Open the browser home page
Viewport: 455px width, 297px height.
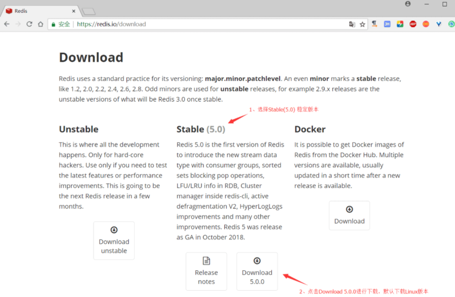click(41, 24)
